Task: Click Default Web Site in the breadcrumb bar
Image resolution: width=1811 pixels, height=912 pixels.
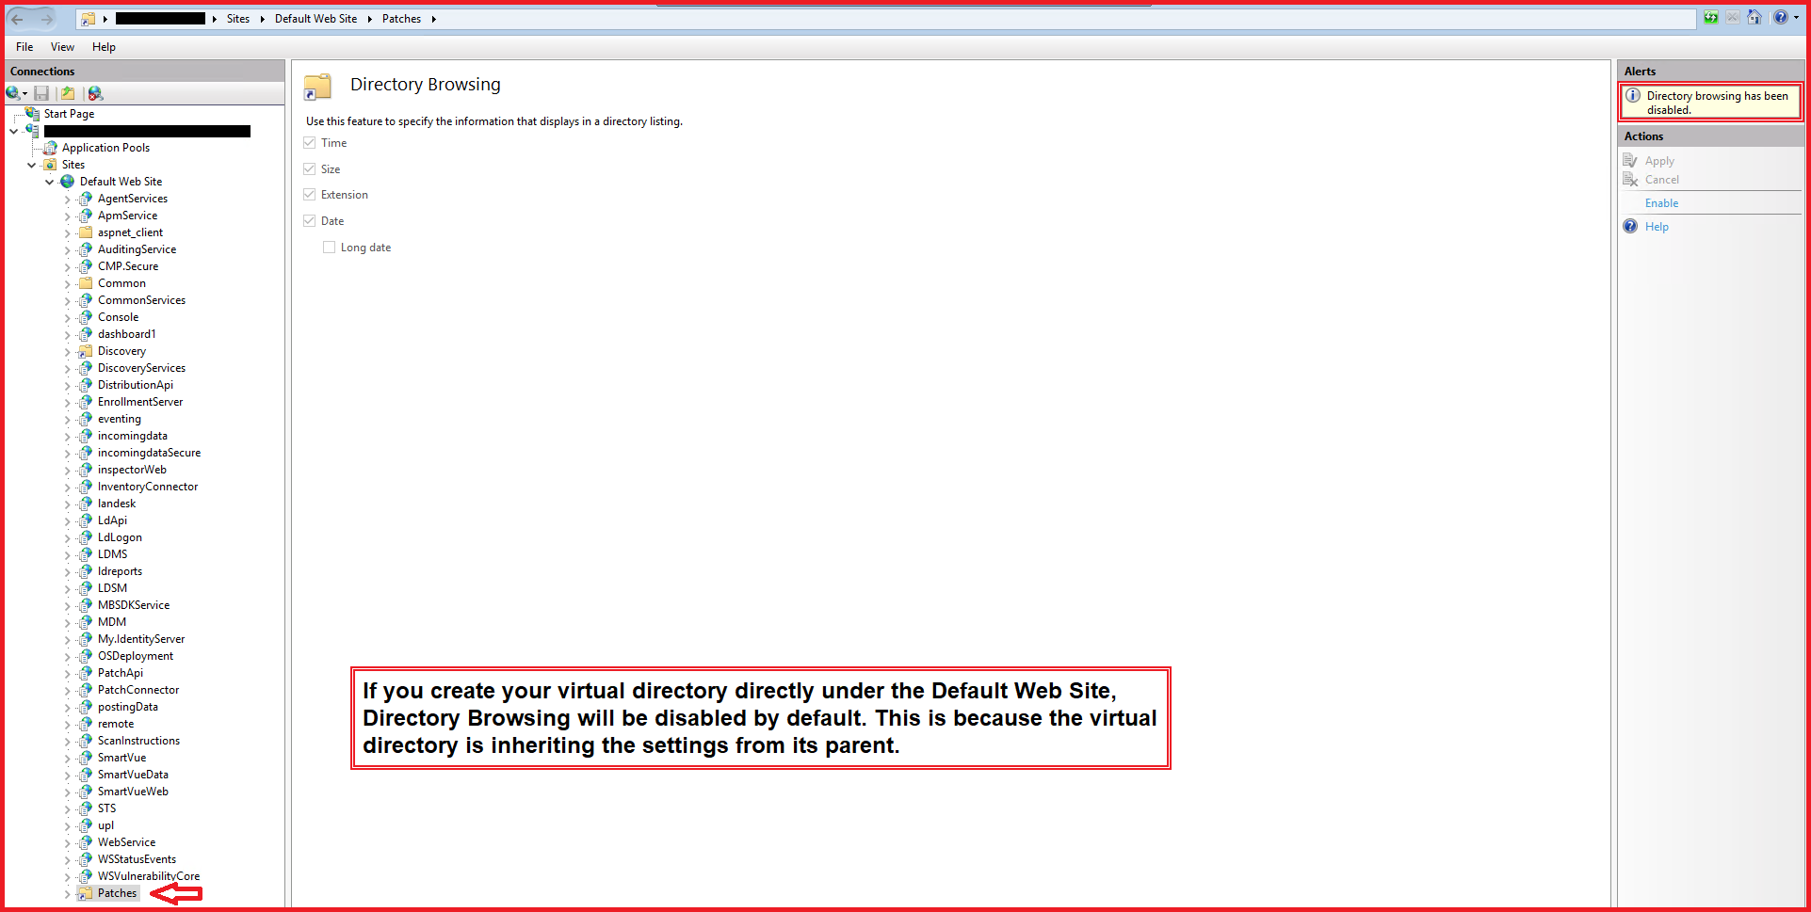Action: [315, 19]
